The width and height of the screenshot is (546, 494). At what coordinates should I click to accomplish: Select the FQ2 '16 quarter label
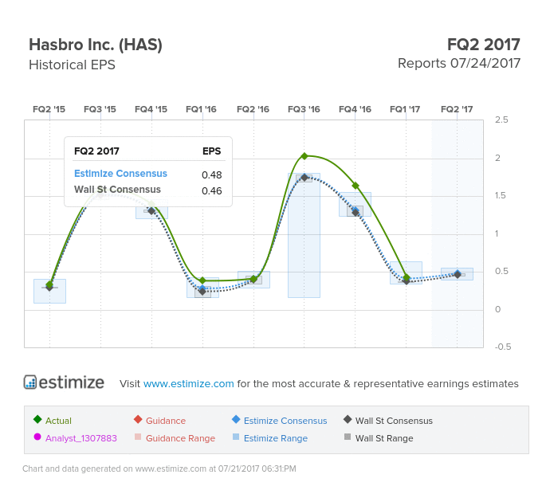coord(253,109)
